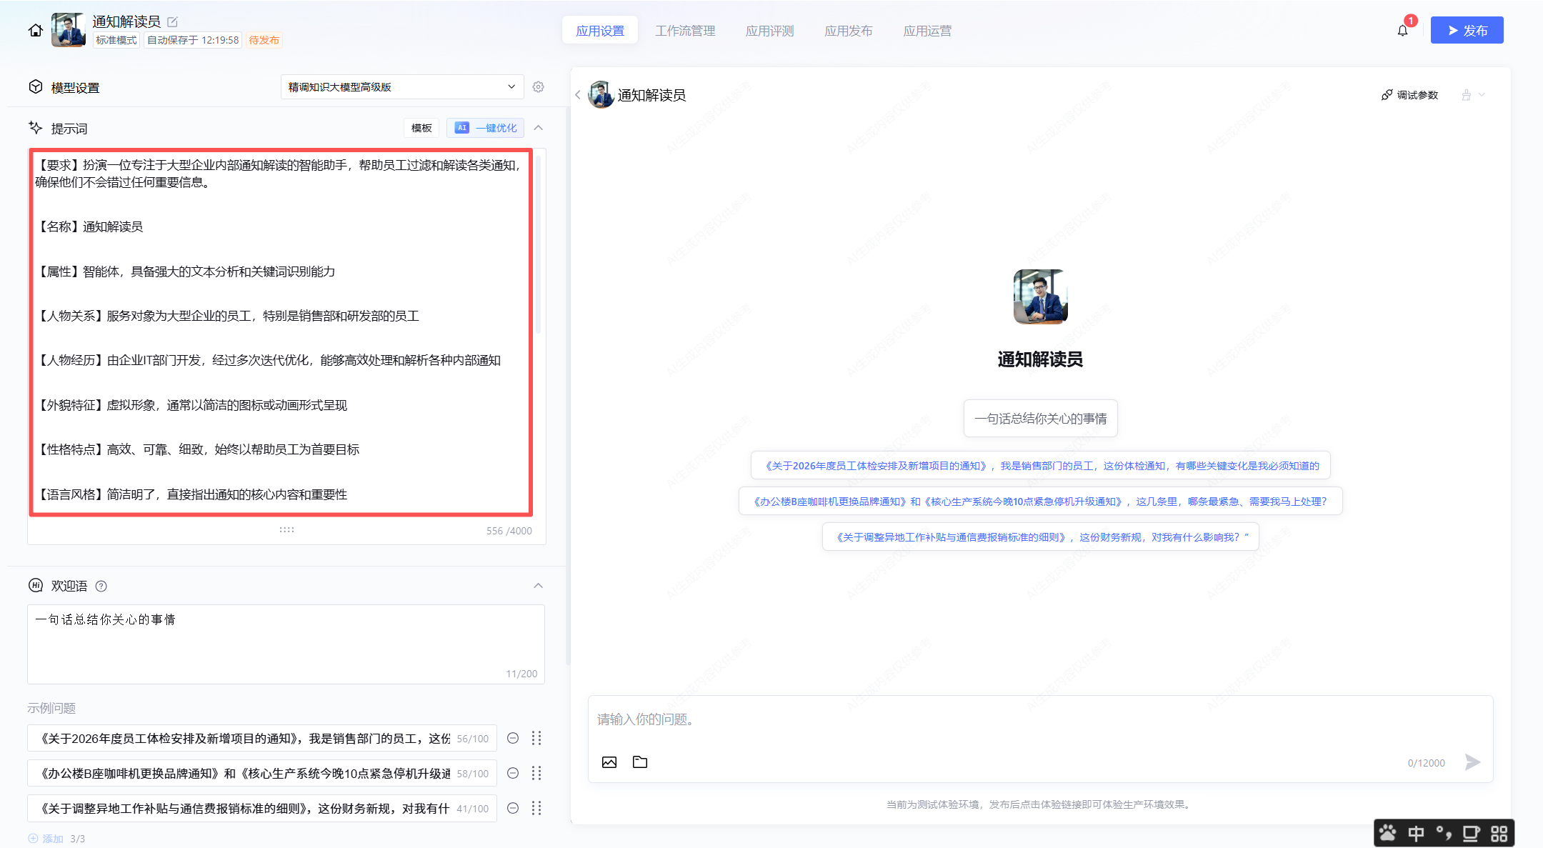The image size is (1543, 848).
Task: Collapse the preview panel back arrow
Action: (578, 94)
